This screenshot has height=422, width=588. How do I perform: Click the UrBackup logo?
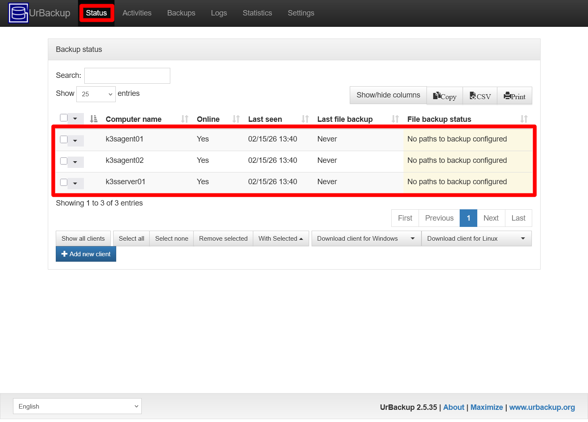(18, 13)
